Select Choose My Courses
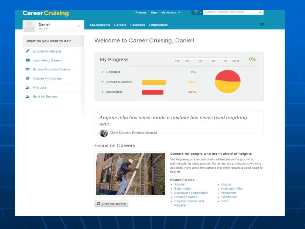The image size is (305, 229). 47,78
